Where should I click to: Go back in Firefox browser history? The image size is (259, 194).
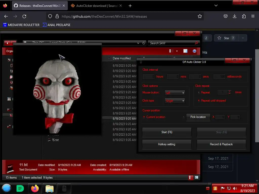6,16
